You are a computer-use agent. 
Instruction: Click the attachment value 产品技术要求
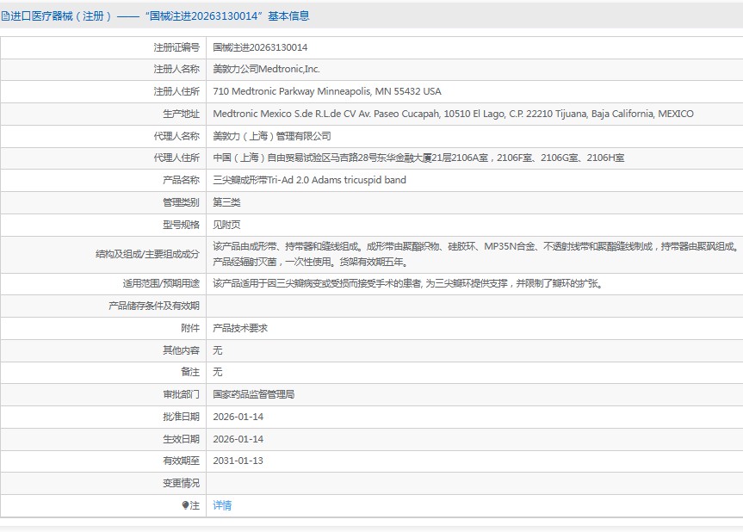[240, 328]
